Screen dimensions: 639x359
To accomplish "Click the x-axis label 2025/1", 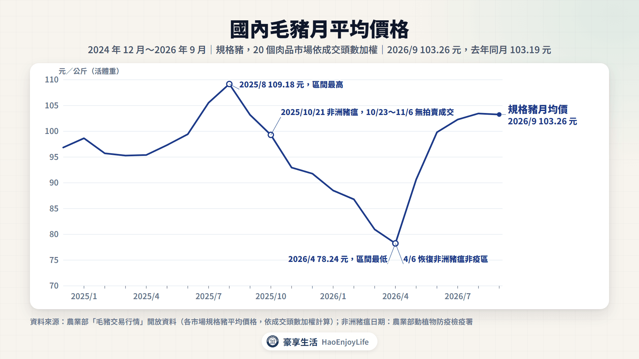I will (84, 297).
